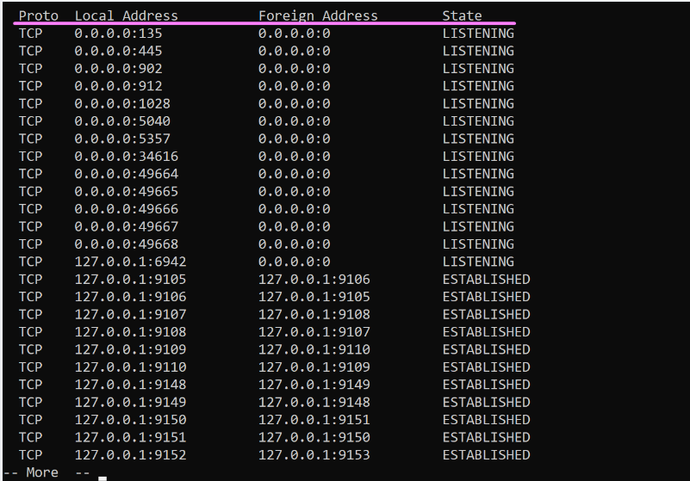Click foreign address 127.0.0.1:9149

click(314, 385)
